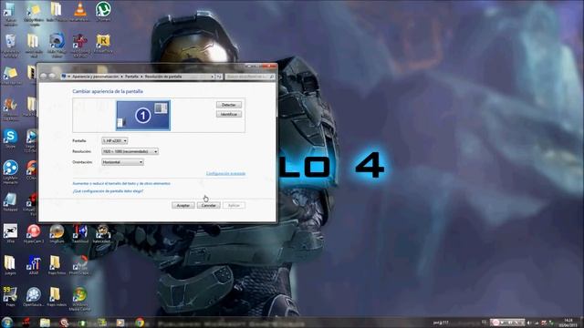Open the OpenSauce desktop icon
This screenshot has width=584, height=328.
tap(34, 295)
